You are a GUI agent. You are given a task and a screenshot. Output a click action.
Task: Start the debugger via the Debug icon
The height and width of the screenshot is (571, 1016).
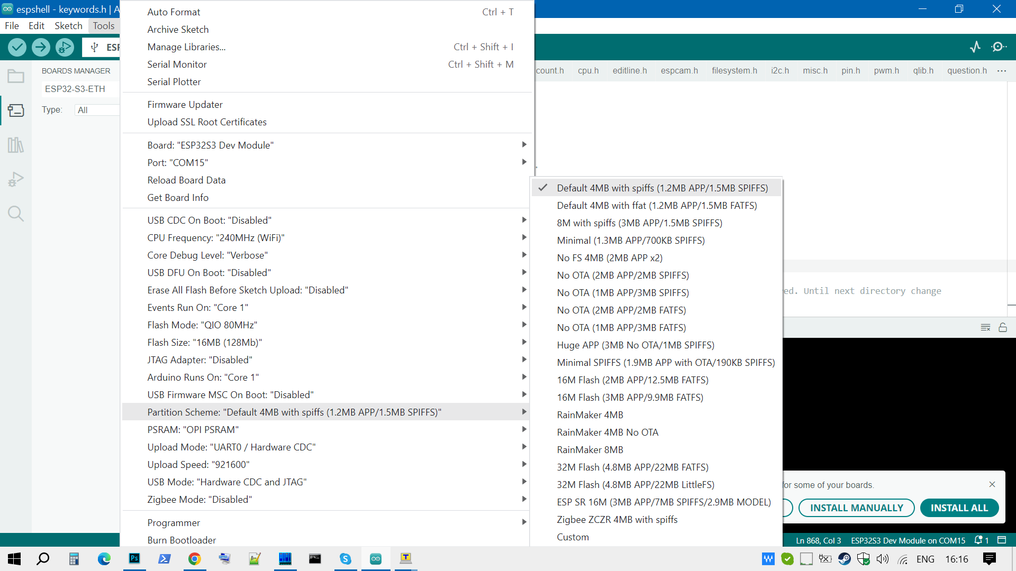click(x=65, y=48)
